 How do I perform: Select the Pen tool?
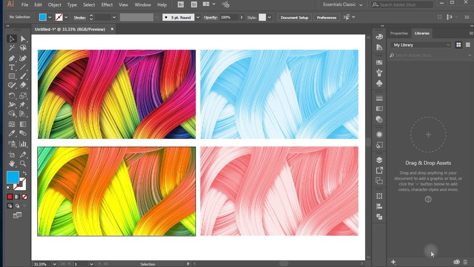tap(11, 57)
